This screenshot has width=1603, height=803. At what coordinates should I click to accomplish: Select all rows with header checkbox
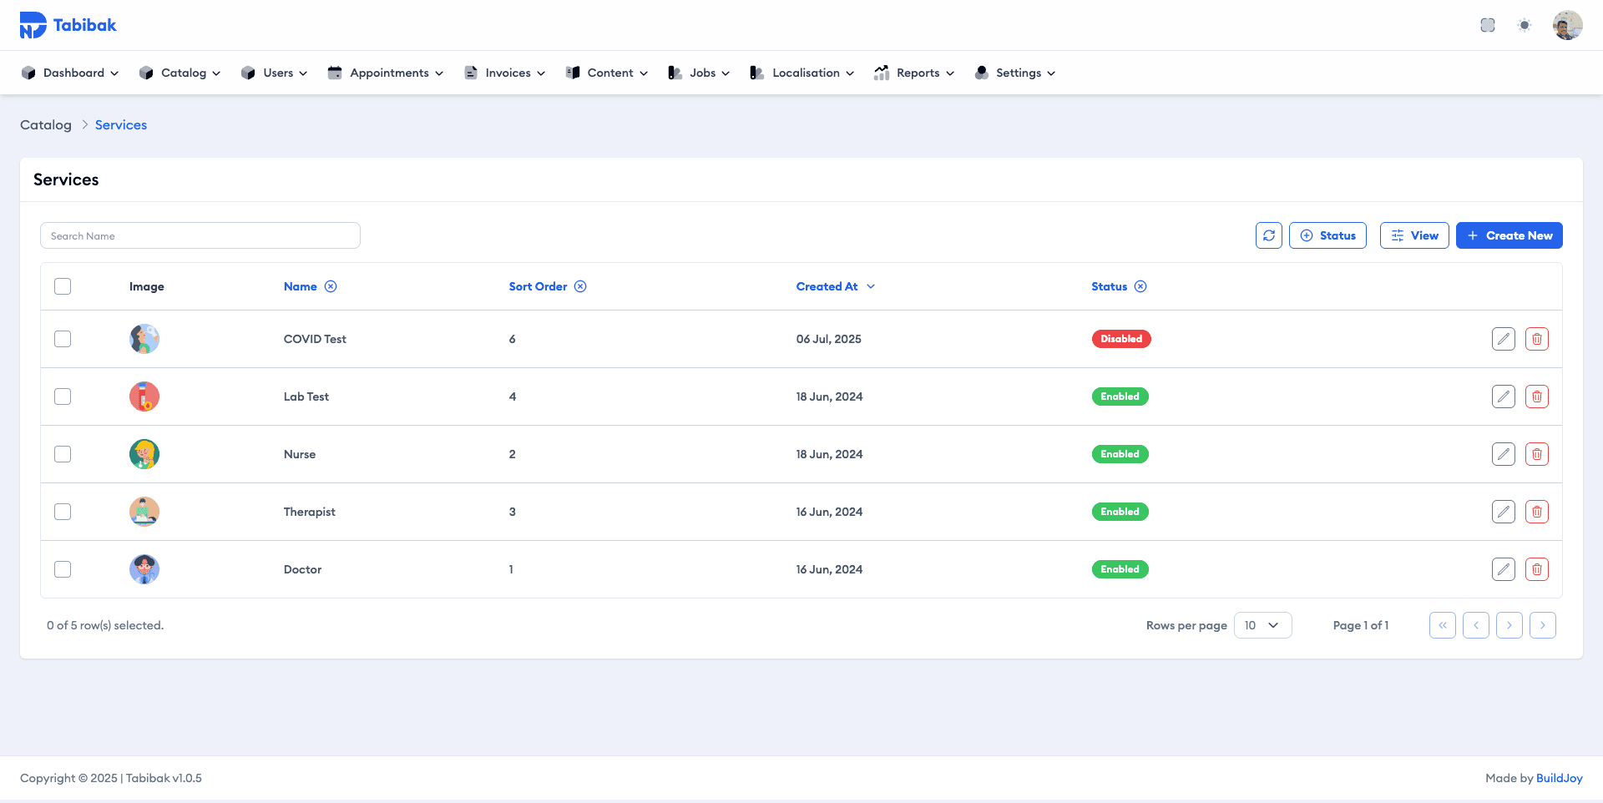pyautogui.click(x=63, y=286)
